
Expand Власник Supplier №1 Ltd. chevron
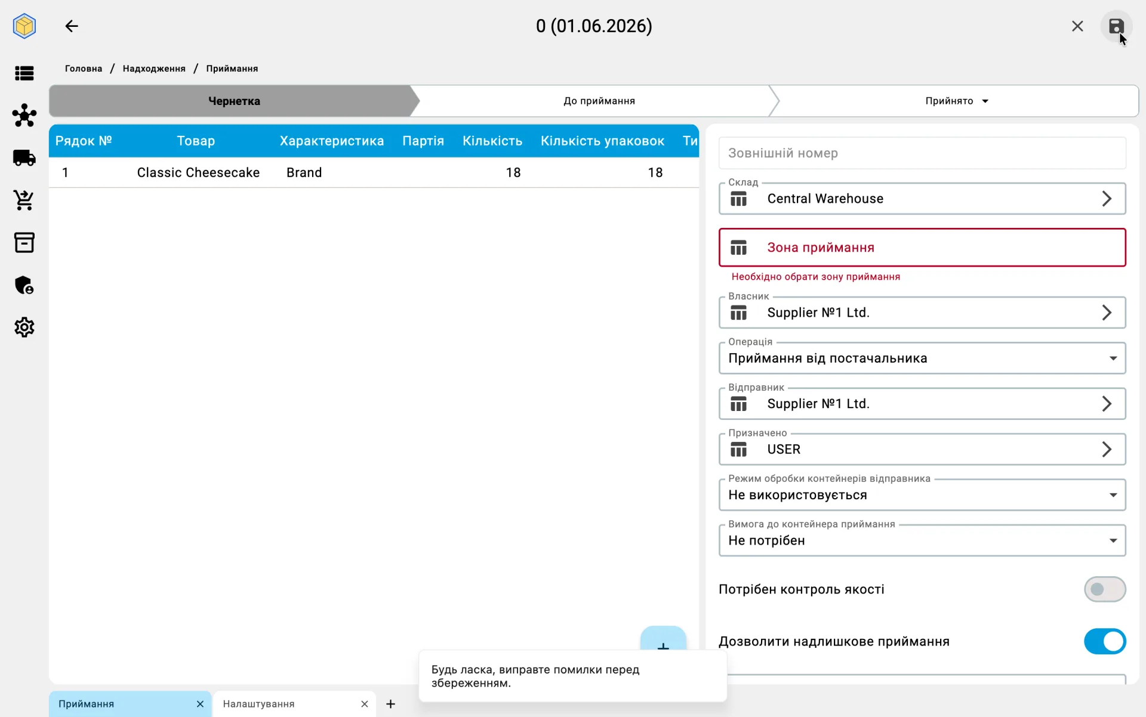click(1107, 313)
